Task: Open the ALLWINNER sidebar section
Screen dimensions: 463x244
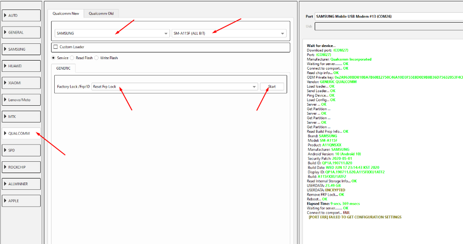Action: 21,184
